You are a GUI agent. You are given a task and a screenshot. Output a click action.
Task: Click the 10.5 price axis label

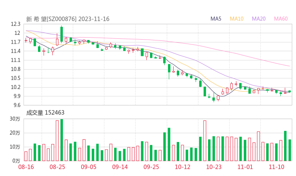point(16,78)
